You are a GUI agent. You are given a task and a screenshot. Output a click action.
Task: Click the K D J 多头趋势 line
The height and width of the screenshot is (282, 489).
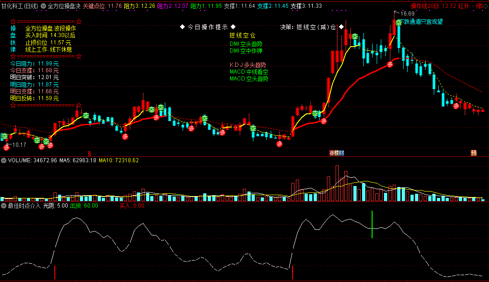point(247,65)
